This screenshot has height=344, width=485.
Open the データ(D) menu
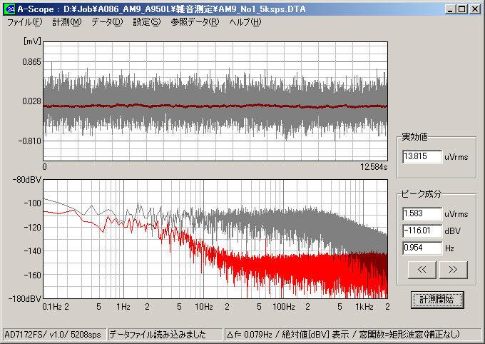(107, 22)
